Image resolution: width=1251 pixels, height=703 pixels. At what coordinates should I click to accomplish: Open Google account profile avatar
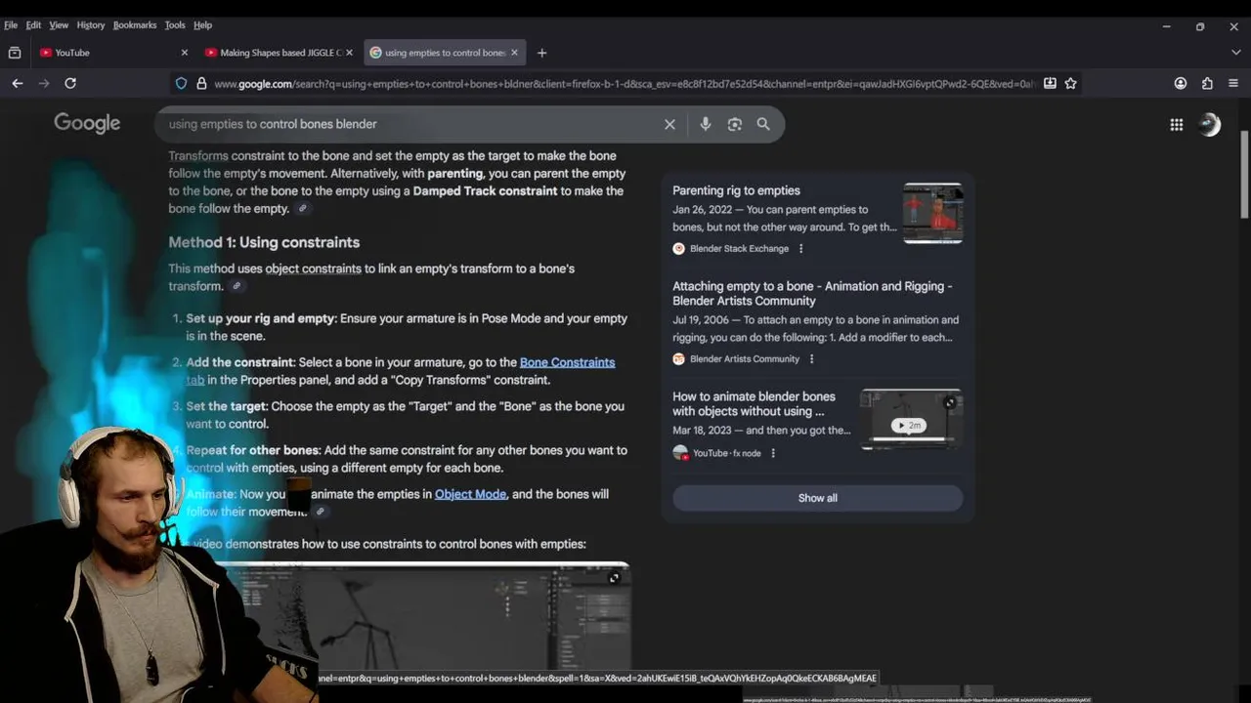[1210, 124]
